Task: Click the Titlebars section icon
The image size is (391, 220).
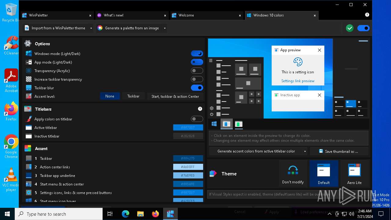Action: pyautogui.click(x=28, y=109)
